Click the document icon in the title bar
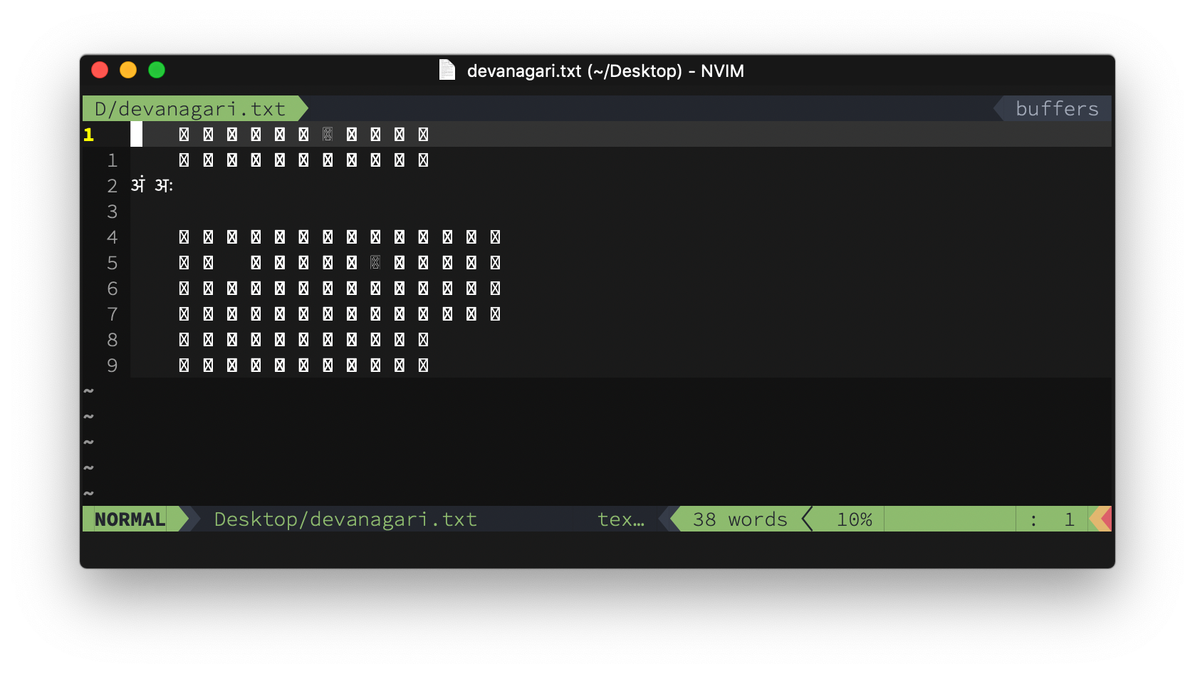The image size is (1195, 674). 447,70
